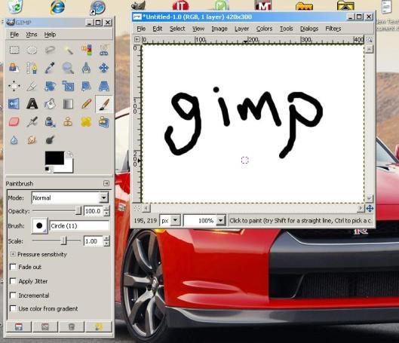Click the brush Scale slider handle
The image size is (399, 343).
coord(63,240)
